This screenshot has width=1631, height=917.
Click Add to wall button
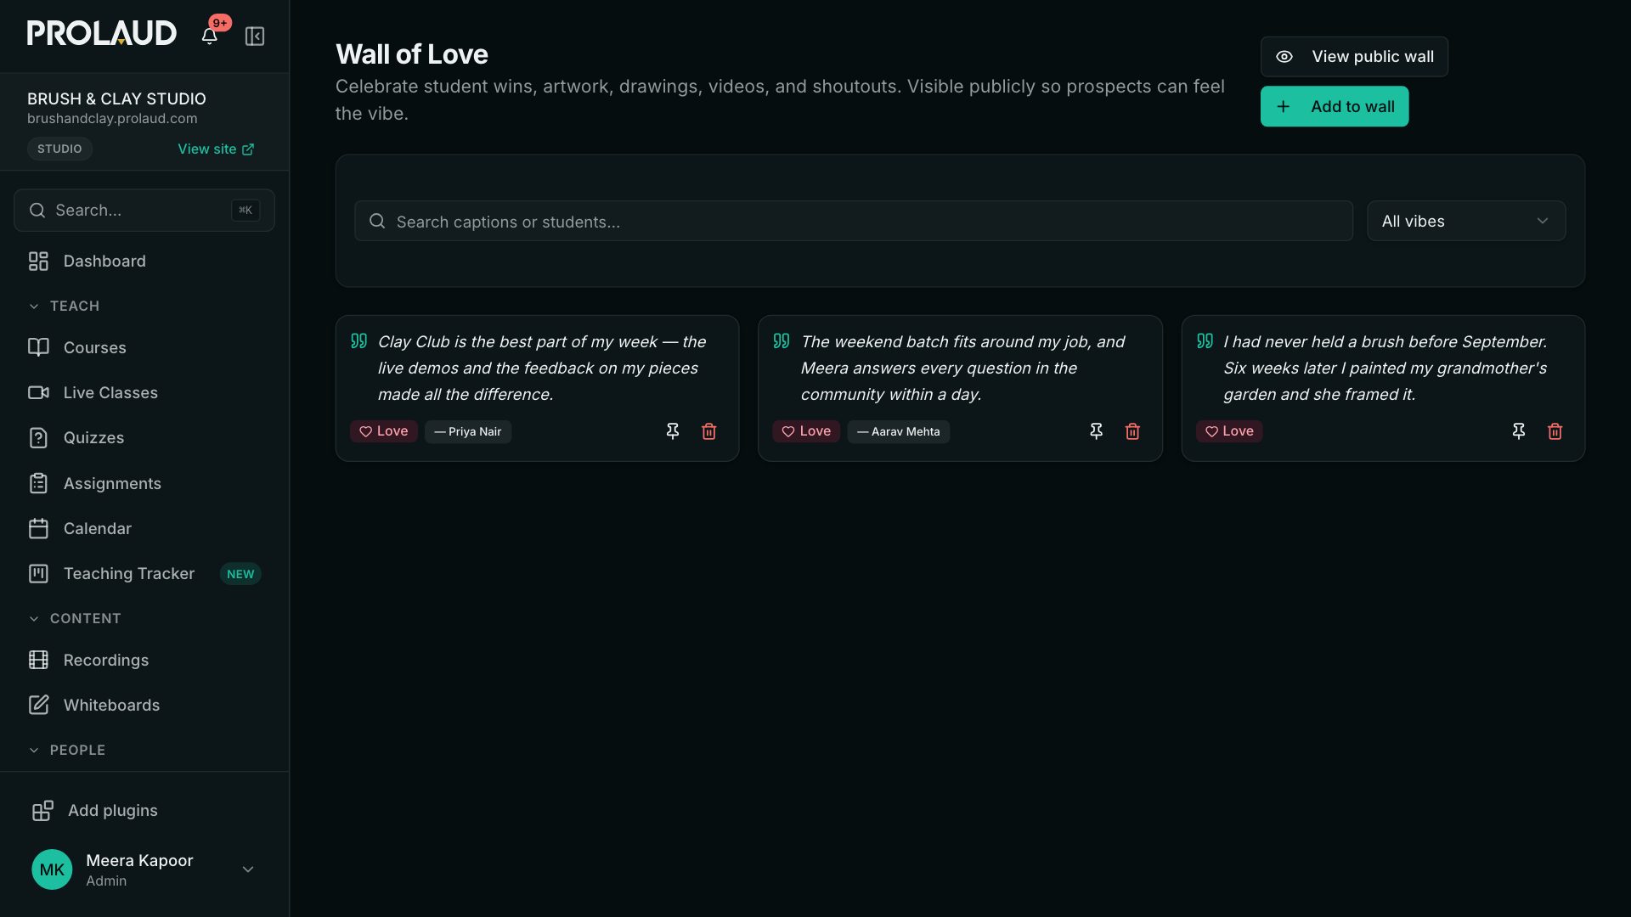[x=1335, y=106]
